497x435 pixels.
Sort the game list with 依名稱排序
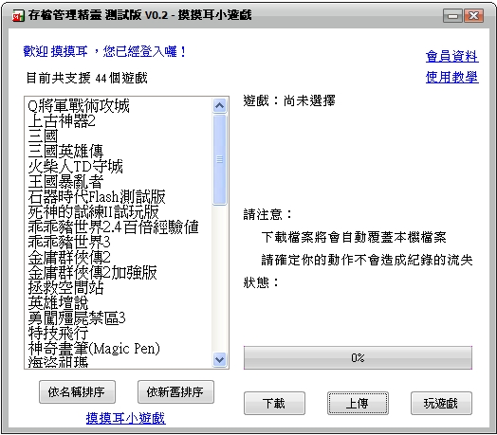click(77, 392)
